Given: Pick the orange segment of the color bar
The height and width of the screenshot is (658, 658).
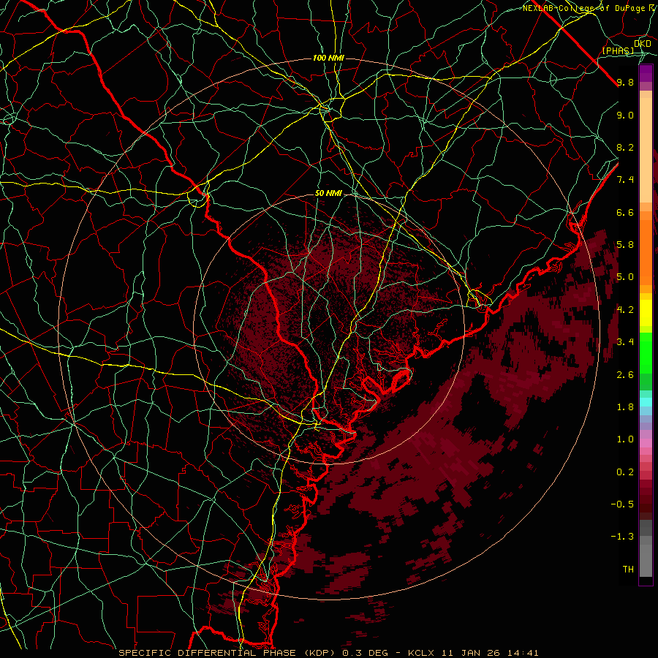Looking at the screenshot, I should [646, 252].
